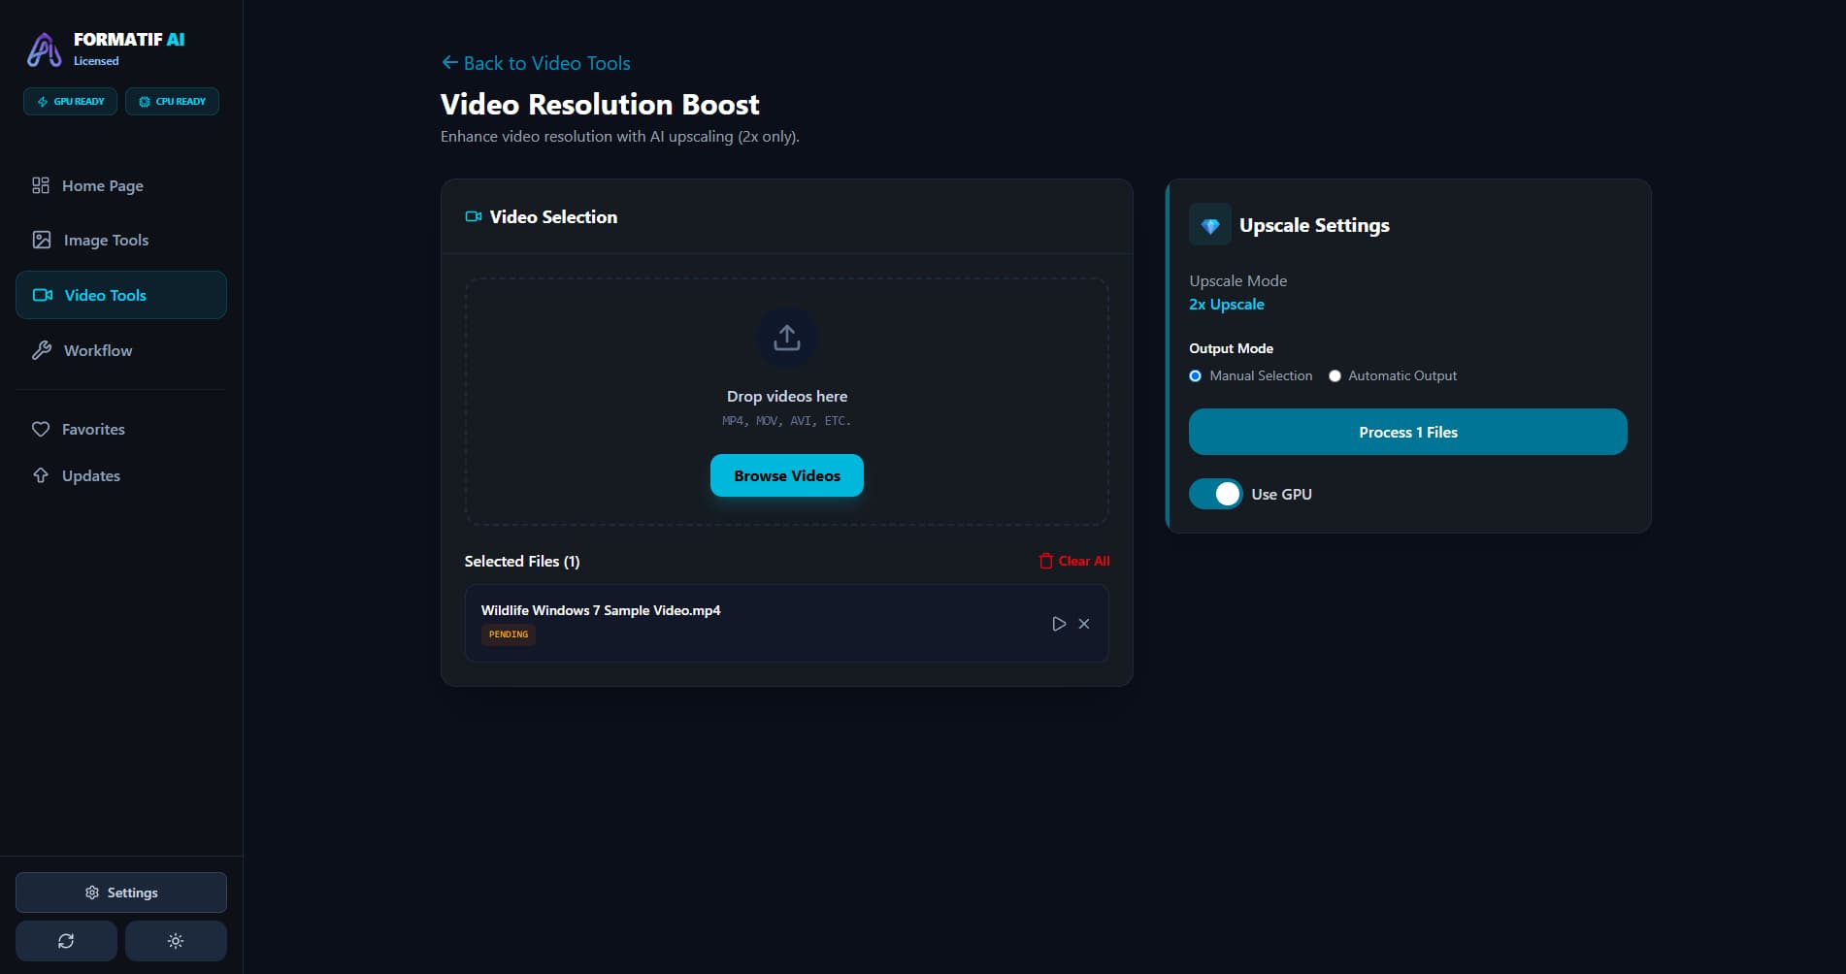Click the Drop videos here text
This screenshot has width=1846, height=974.
[787, 396]
